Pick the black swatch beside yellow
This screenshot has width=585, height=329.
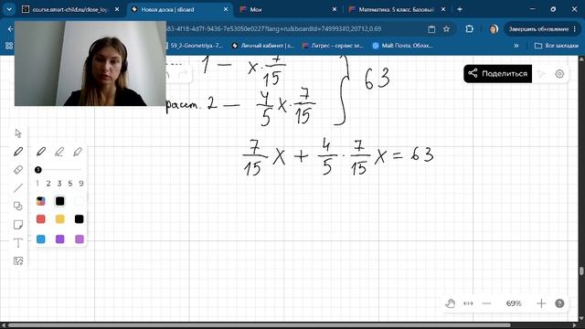(79, 219)
